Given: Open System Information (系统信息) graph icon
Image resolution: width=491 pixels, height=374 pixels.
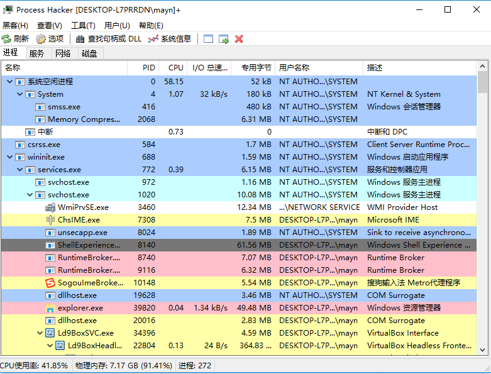Looking at the screenshot, I should (153, 39).
